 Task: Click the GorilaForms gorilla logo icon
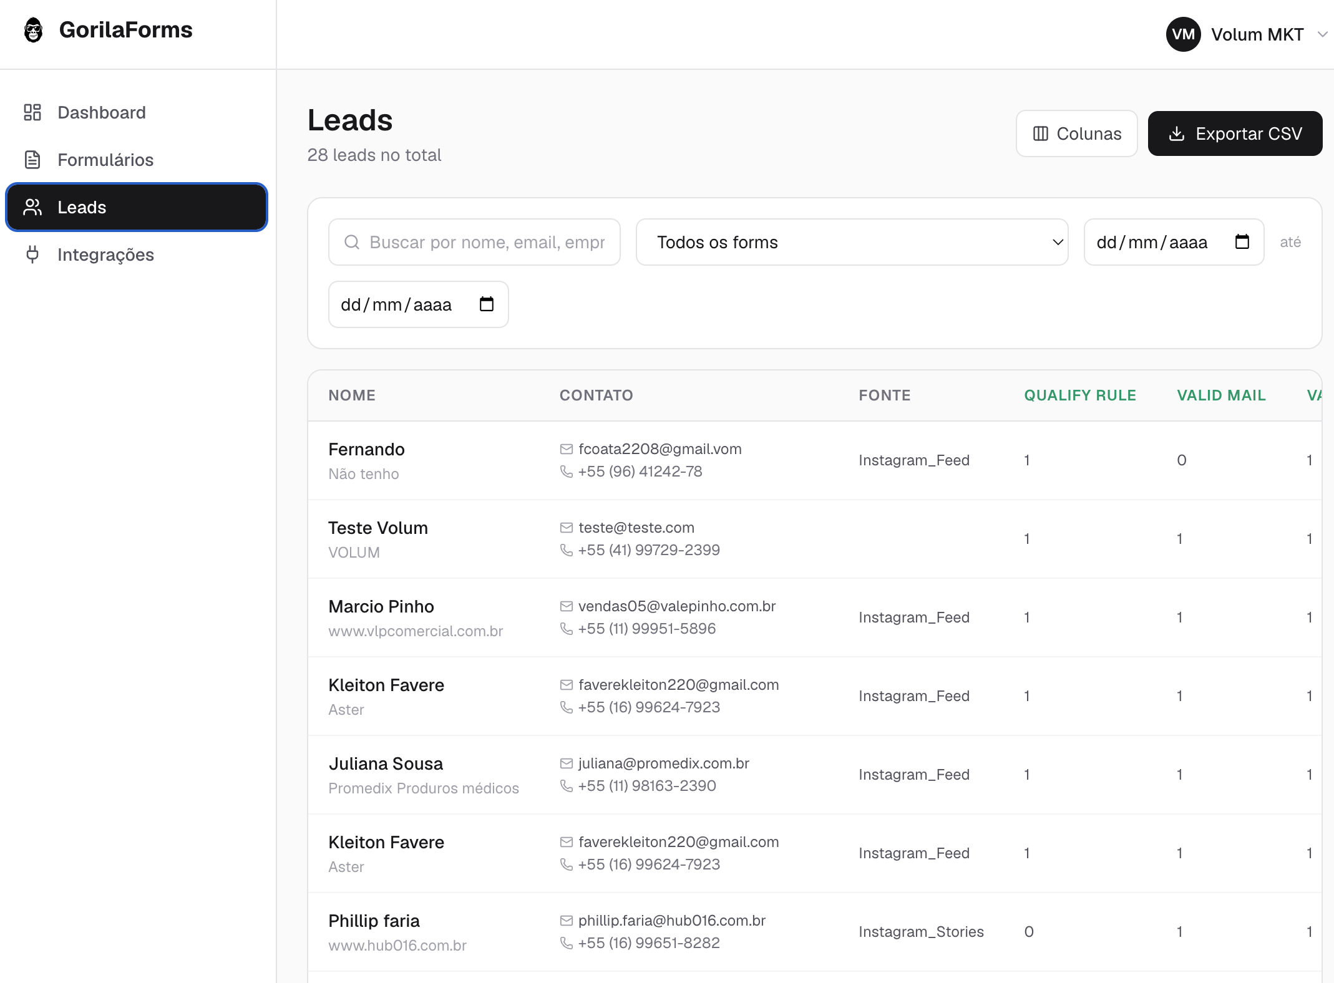tap(33, 30)
